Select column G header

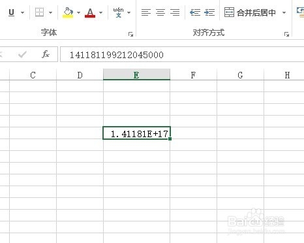coord(240,75)
